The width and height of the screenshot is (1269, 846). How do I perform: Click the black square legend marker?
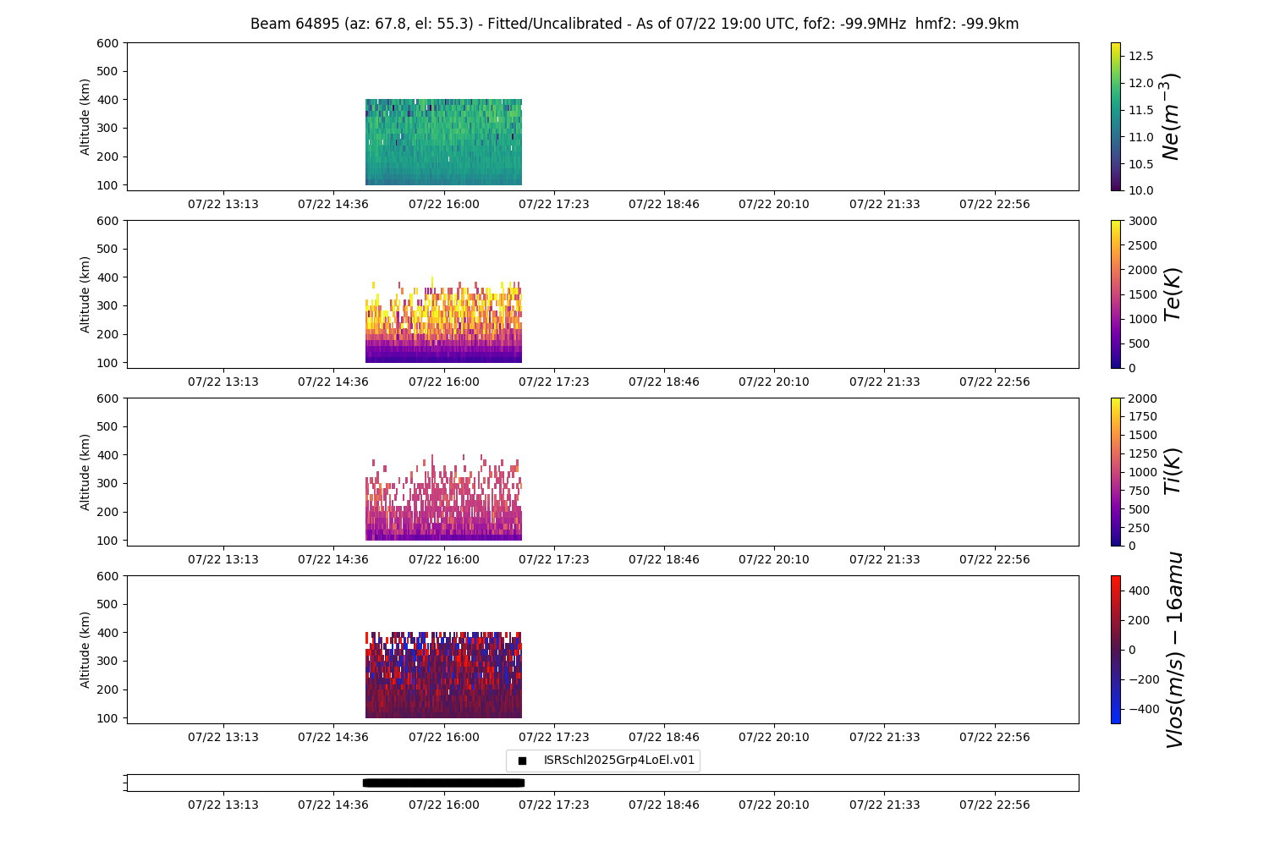pos(522,761)
